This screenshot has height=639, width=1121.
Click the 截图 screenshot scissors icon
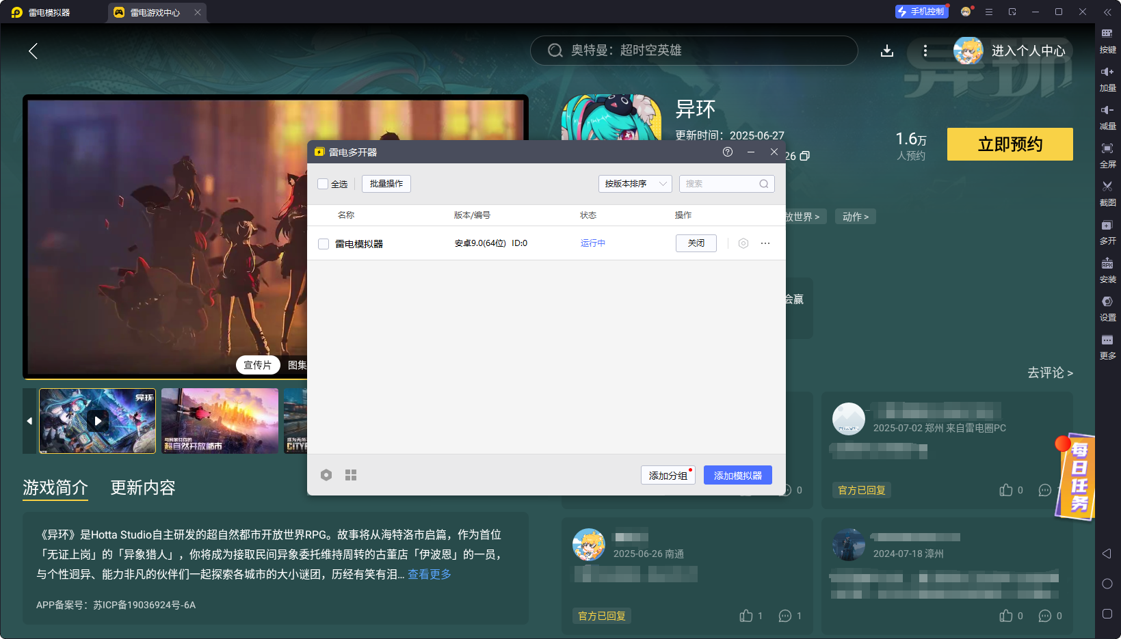1107,187
